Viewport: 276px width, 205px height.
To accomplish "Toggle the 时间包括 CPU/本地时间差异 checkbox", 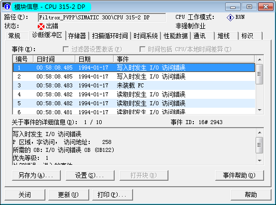I will (142, 49).
